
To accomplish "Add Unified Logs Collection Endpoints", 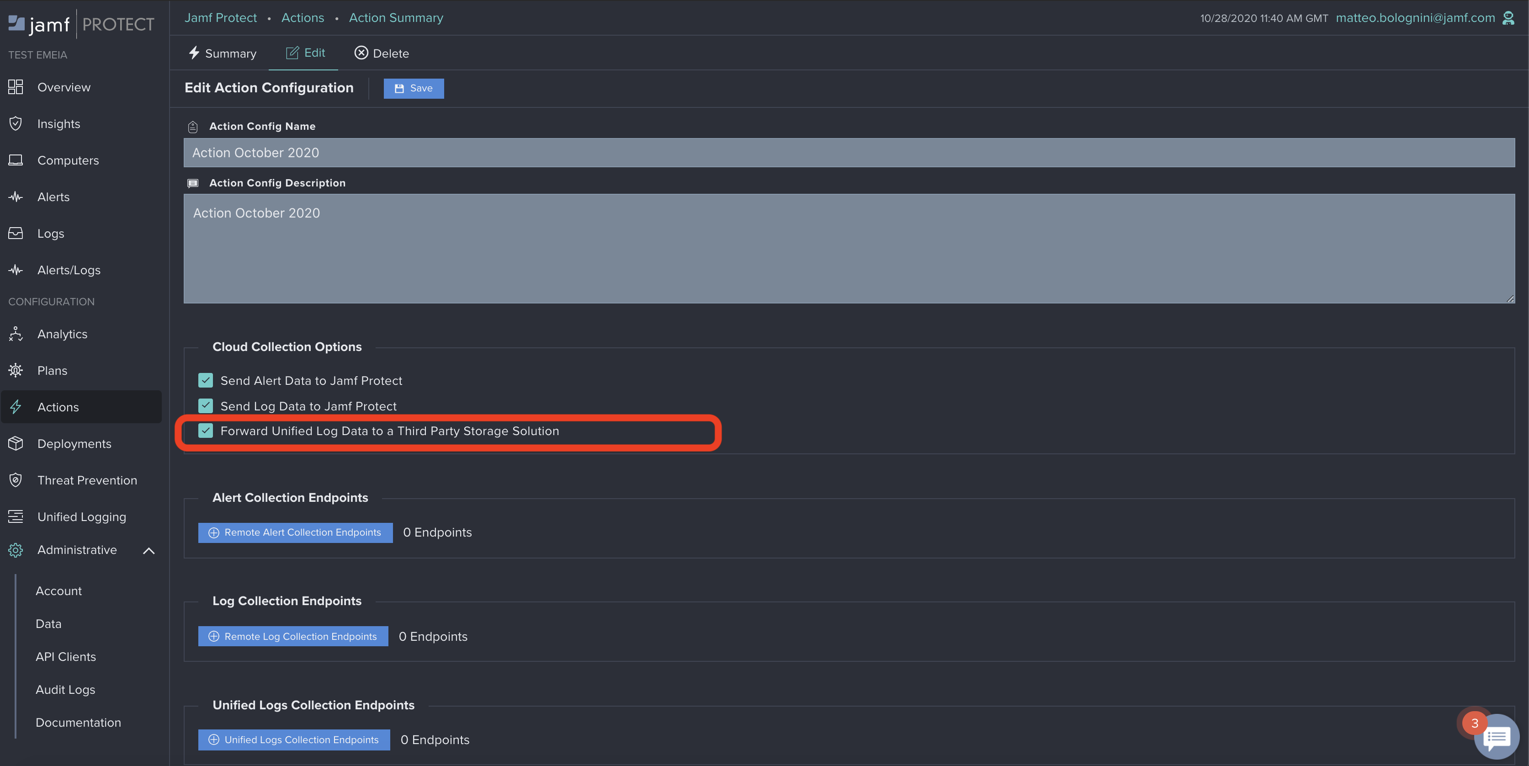I will 294,740.
